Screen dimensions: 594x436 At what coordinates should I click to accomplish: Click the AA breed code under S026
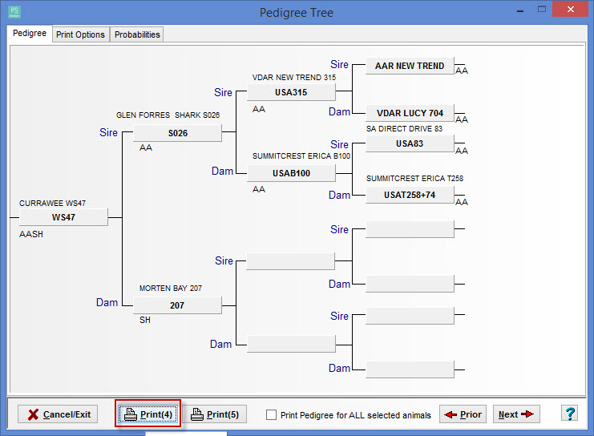(x=146, y=147)
